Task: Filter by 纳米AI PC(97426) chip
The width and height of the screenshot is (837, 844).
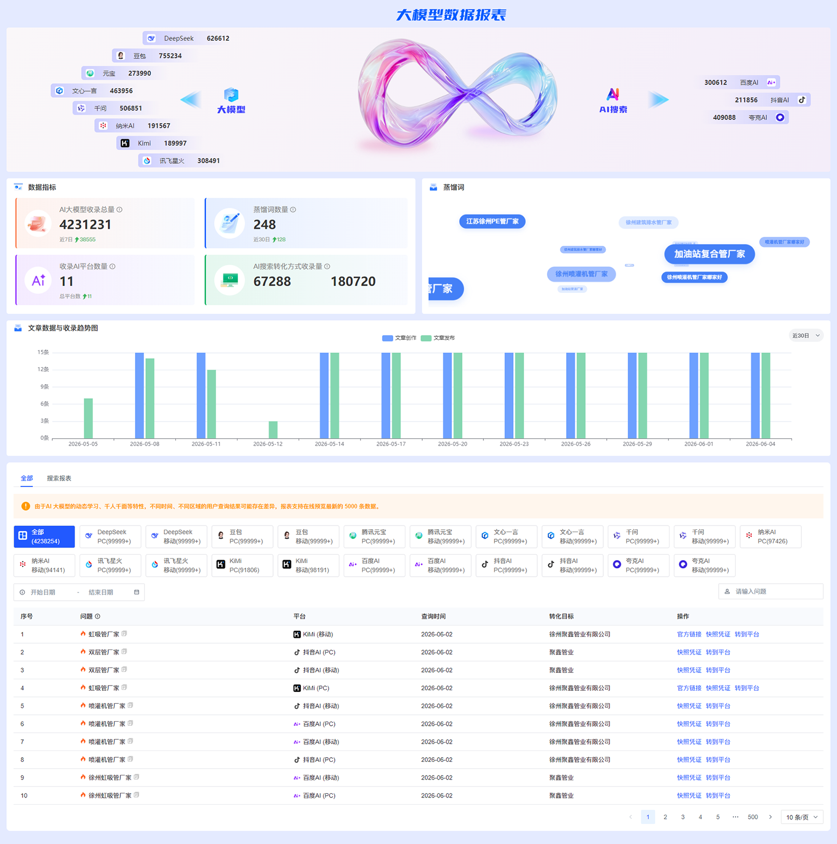Action: [771, 537]
